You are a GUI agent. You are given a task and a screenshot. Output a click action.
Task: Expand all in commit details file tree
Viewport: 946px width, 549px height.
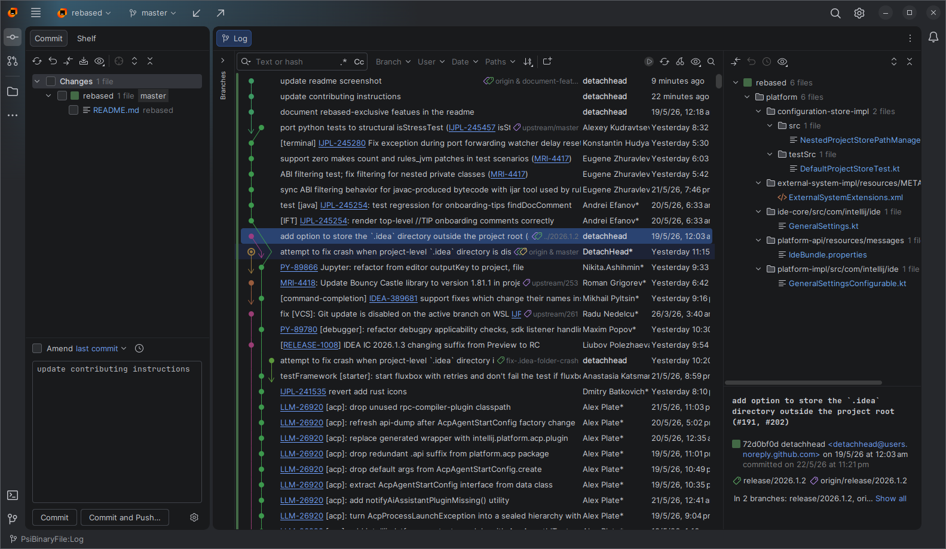click(x=894, y=62)
